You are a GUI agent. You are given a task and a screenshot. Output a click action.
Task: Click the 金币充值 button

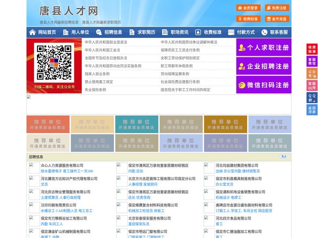pyautogui.click(x=277, y=19)
